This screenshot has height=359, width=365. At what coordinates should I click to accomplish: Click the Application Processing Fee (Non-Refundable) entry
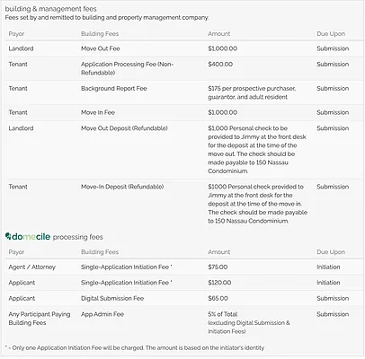(127, 68)
